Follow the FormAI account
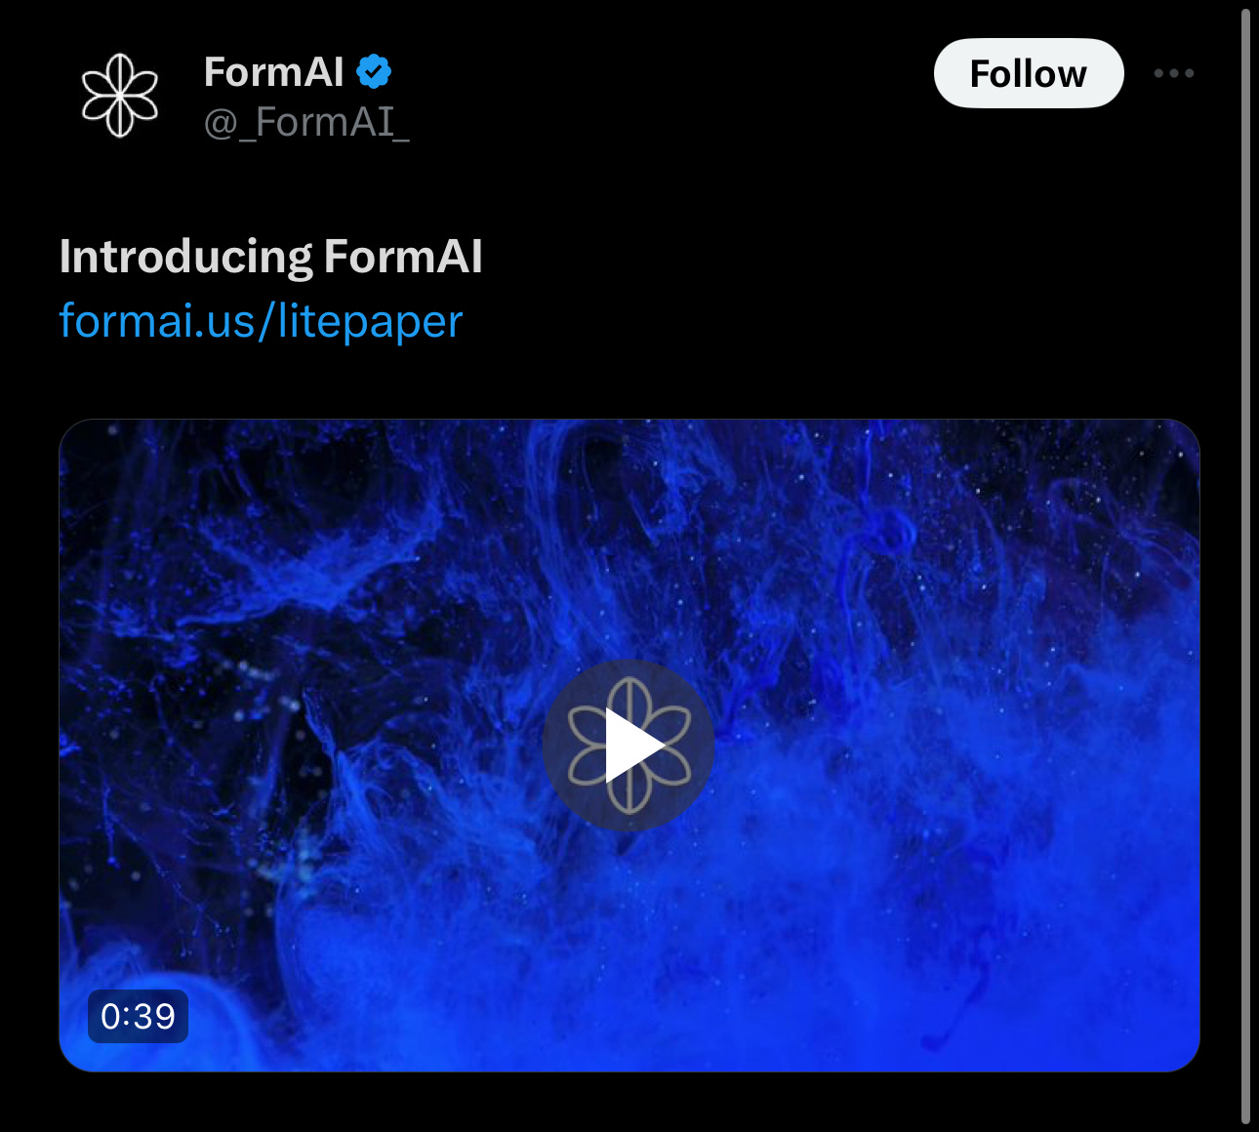Image resolution: width=1259 pixels, height=1132 pixels. pyautogui.click(x=1029, y=73)
